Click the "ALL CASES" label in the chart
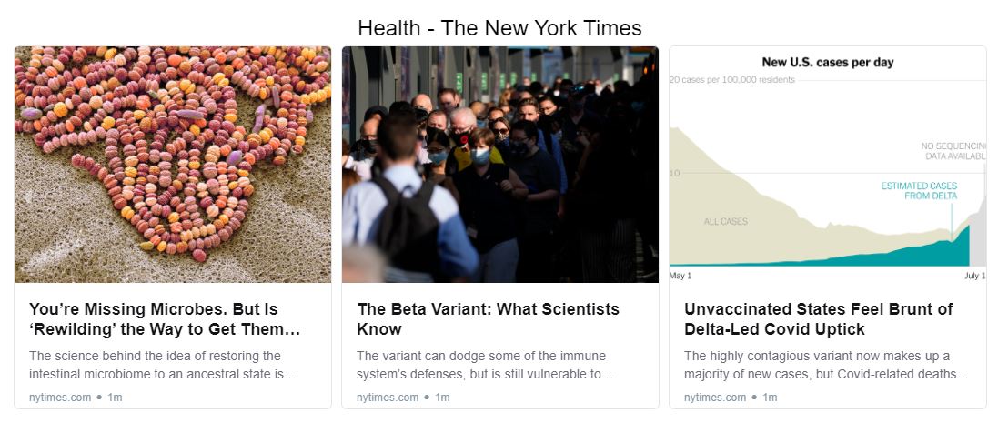 click(725, 221)
